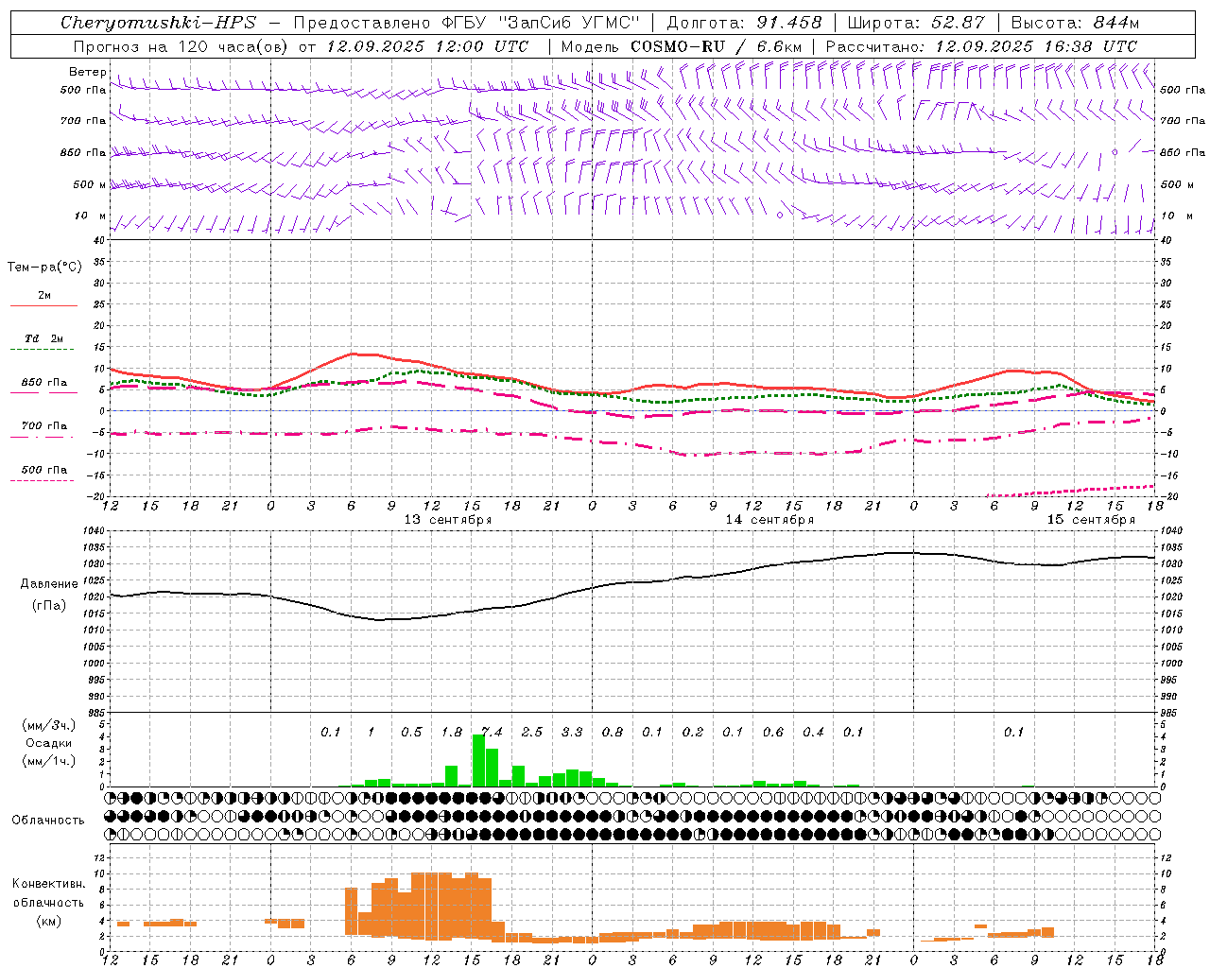This screenshot has width=1210, height=968.
Task: Click the 14 сентября date label
Action: tap(769, 520)
